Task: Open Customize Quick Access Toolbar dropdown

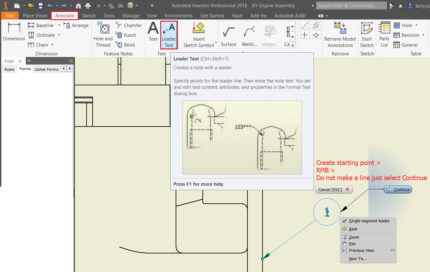Action: [x=152, y=6]
